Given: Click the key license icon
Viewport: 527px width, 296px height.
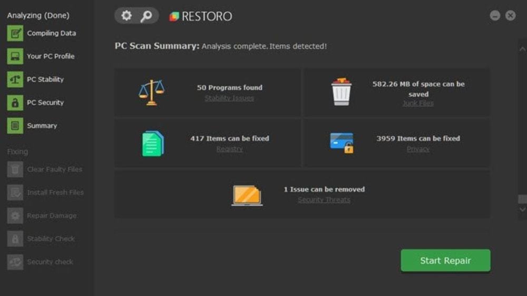Looking at the screenshot, I should coord(146,16).
